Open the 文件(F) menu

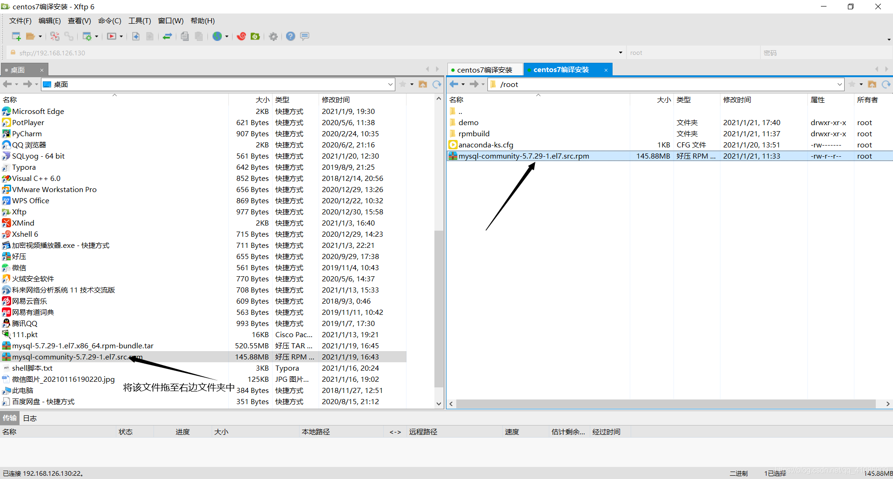(20, 21)
